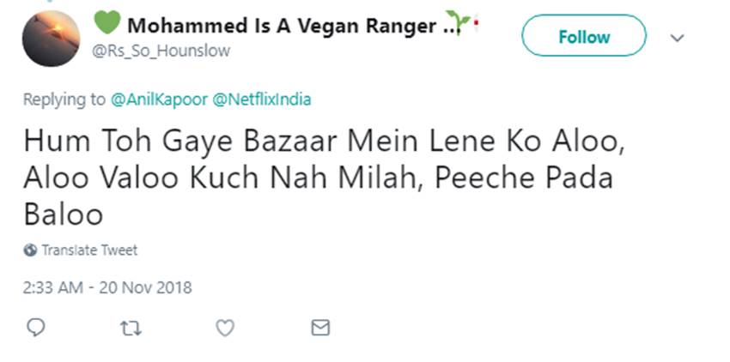730x362 pixels.
Task: Like the tweet with the heart icon
Action: (225, 327)
